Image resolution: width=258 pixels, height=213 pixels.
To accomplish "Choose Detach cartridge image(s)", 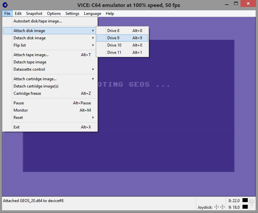I will (x=50, y=86).
